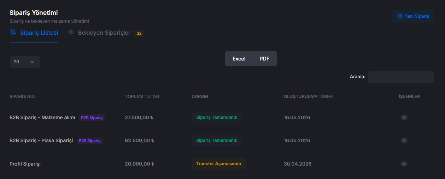Create a new order with Yeni Sipariş

413,16
